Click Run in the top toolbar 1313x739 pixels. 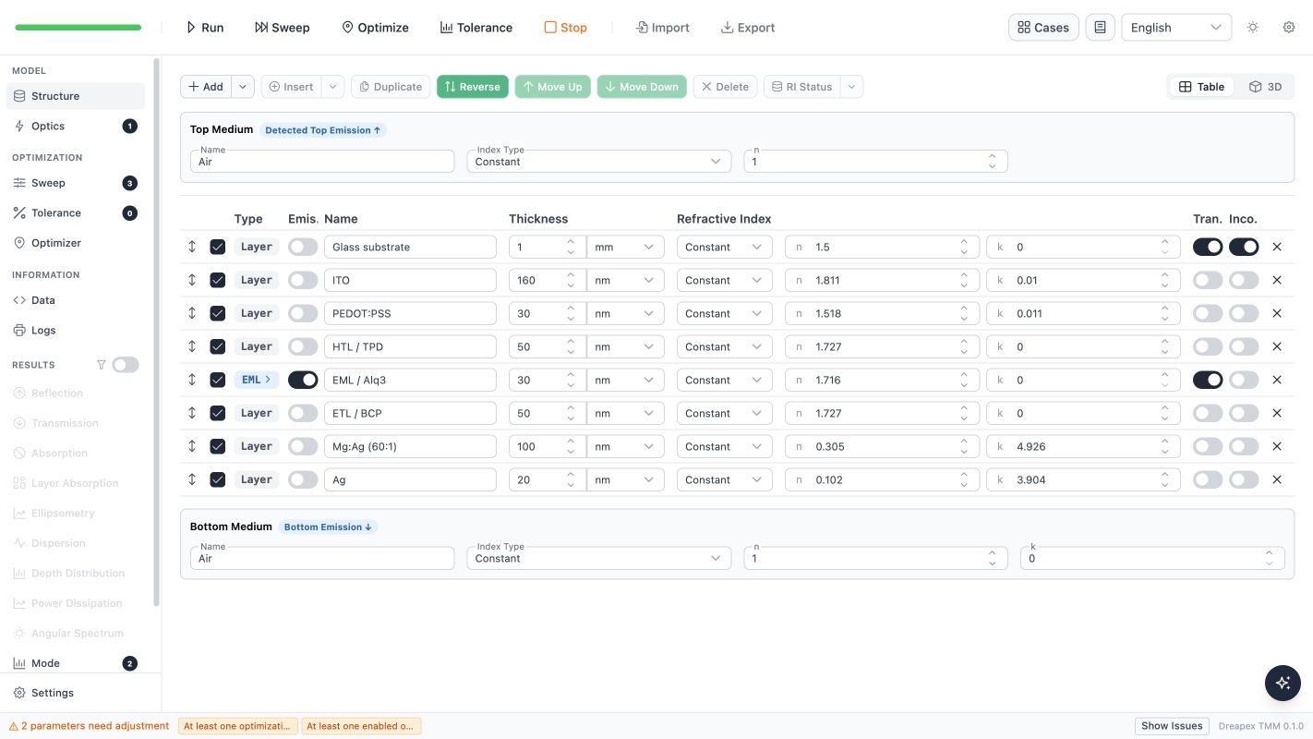204,28
